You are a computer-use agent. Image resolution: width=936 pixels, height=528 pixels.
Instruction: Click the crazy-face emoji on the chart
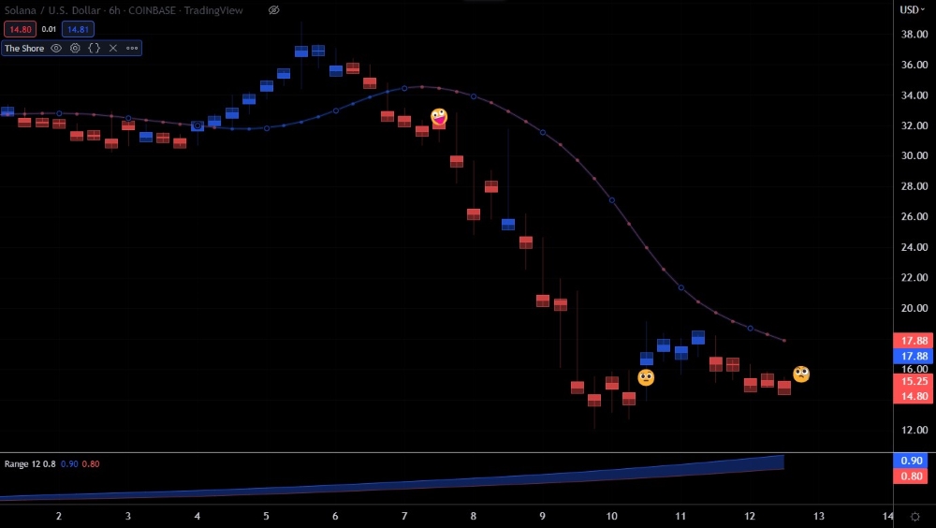click(x=439, y=116)
